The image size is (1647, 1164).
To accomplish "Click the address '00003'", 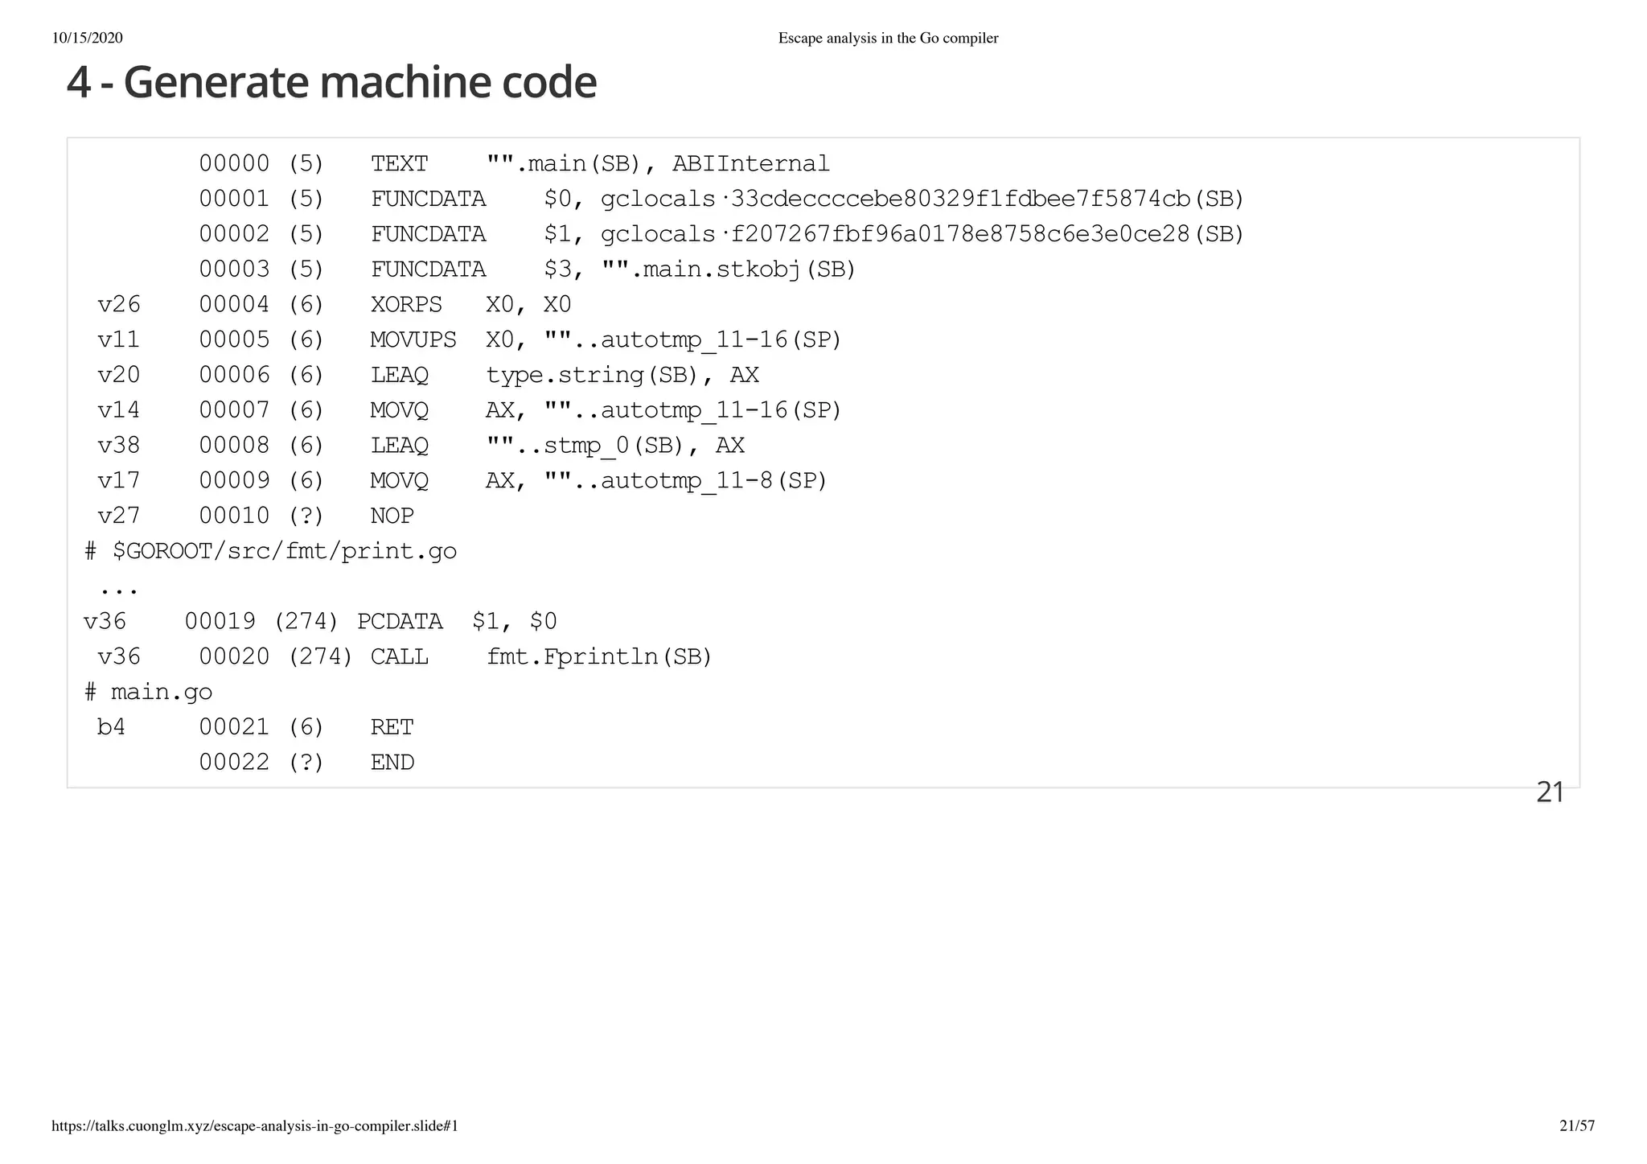I will tap(234, 269).
